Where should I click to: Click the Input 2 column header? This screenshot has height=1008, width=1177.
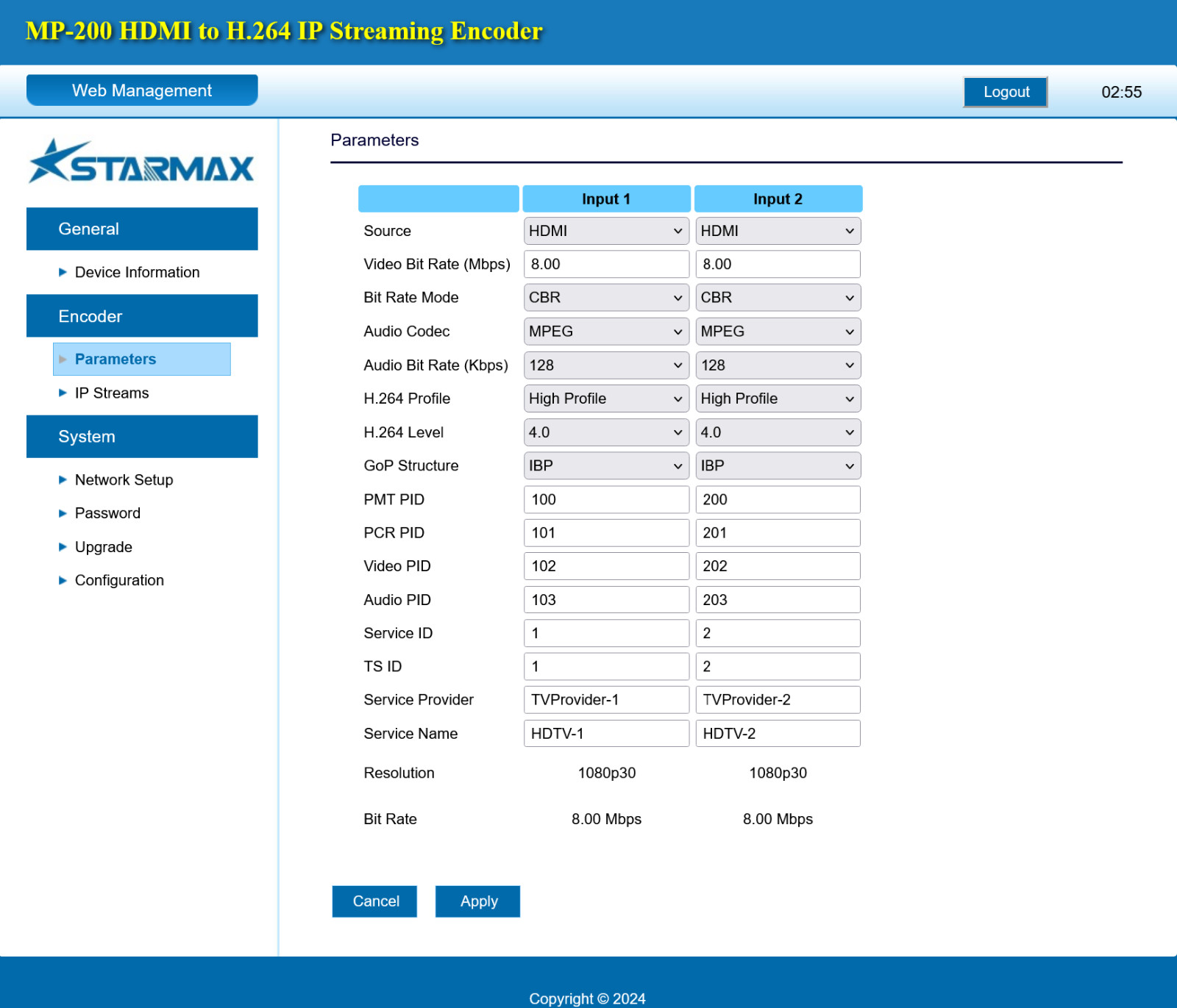[778, 199]
